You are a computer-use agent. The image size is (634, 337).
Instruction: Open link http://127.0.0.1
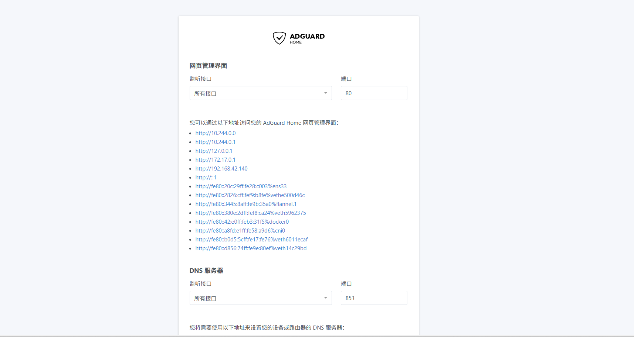point(214,151)
